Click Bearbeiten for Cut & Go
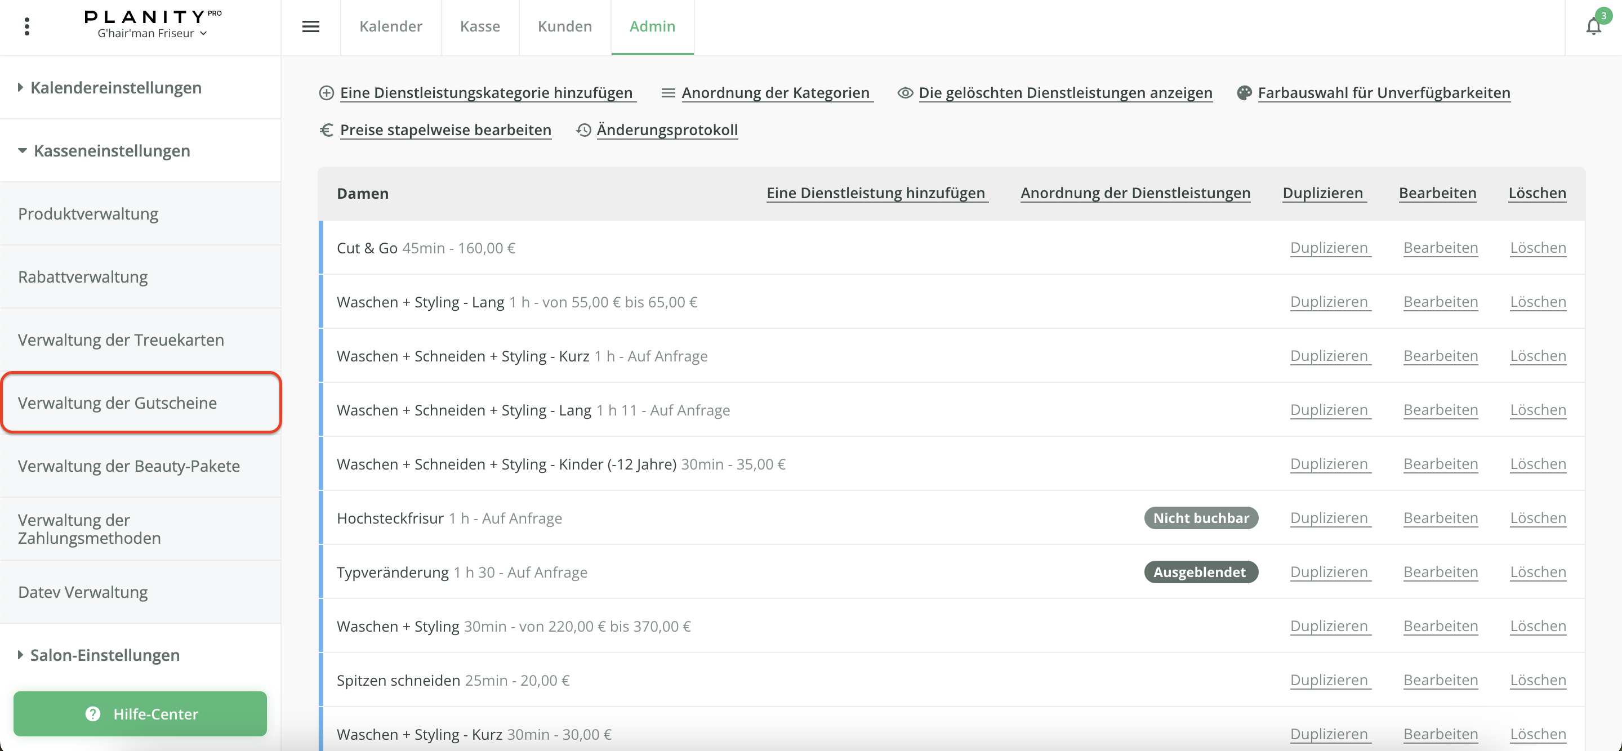 [1440, 248]
